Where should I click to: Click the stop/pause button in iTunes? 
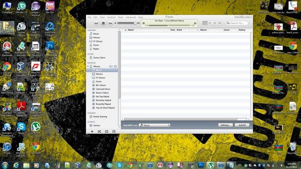pos(103,23)
